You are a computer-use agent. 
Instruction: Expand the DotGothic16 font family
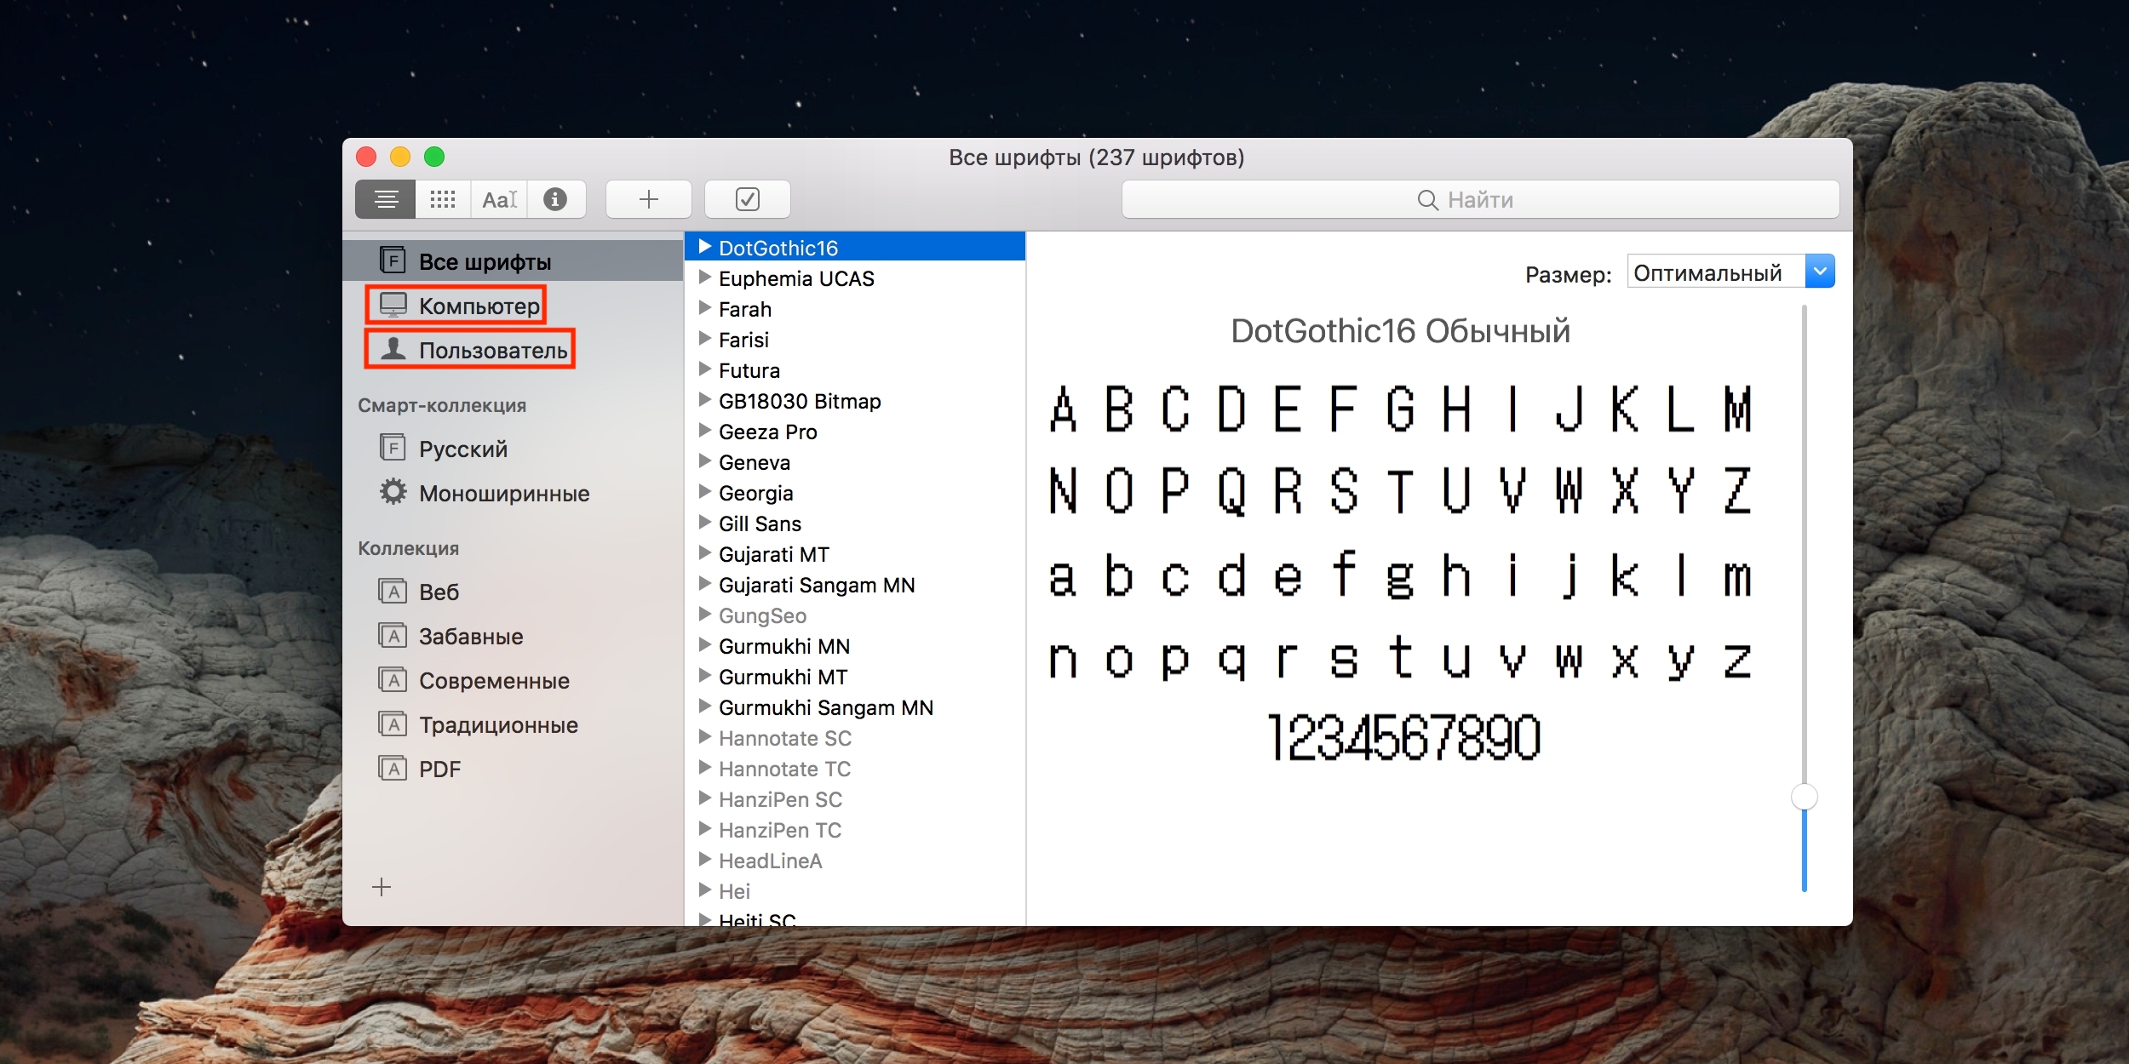pos(704,247)
